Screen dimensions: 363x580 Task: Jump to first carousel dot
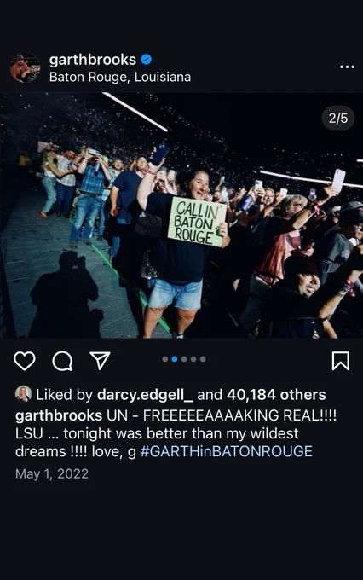pos(165,359)
